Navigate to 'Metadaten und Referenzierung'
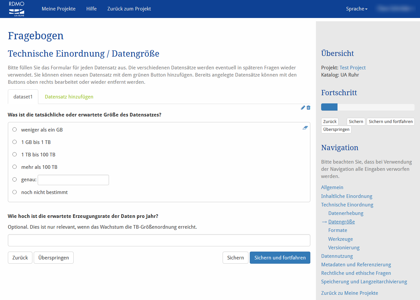 (x=356, y=265)
